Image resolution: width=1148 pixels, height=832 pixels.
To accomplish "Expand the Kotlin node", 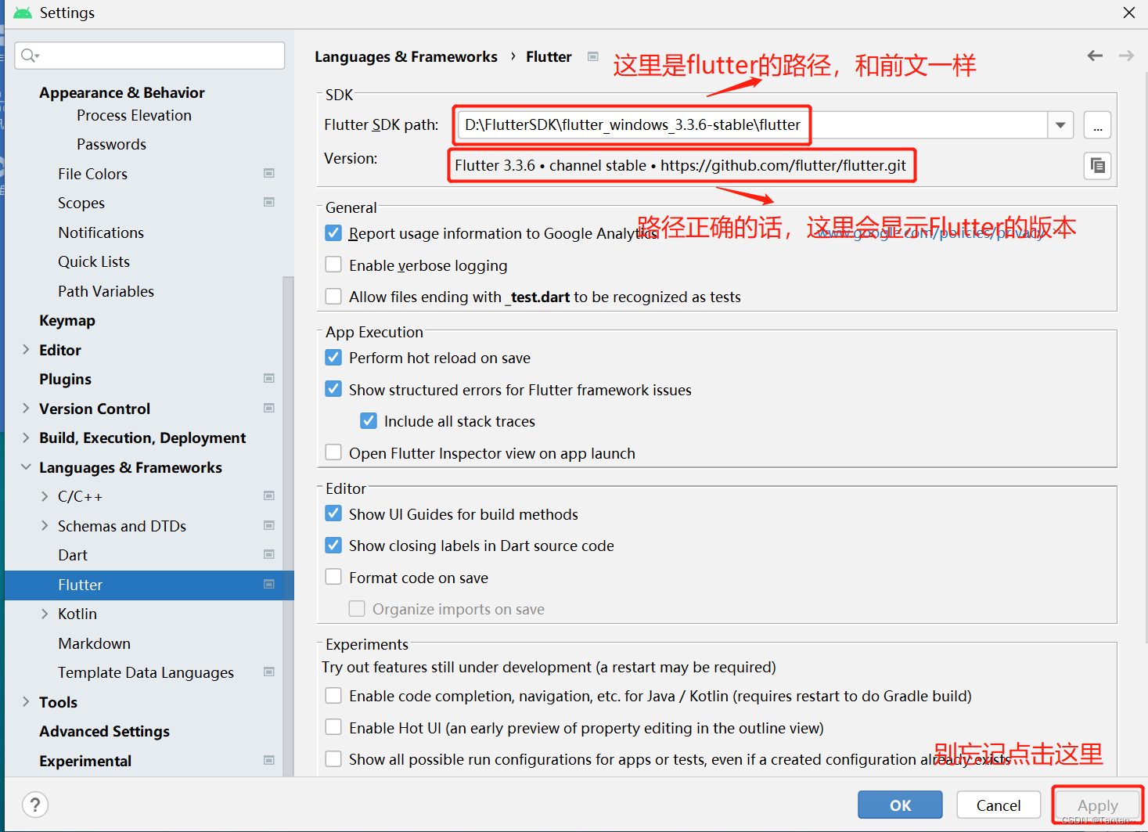I will (x=45, y=614).
